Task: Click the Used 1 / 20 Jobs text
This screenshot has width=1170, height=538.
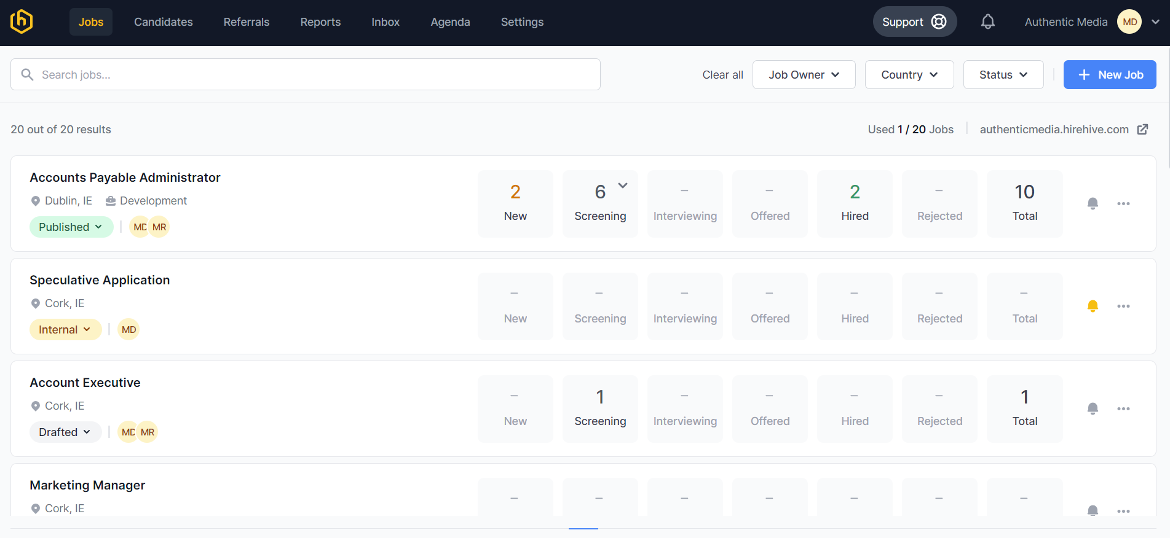Action: click(911, 130)
